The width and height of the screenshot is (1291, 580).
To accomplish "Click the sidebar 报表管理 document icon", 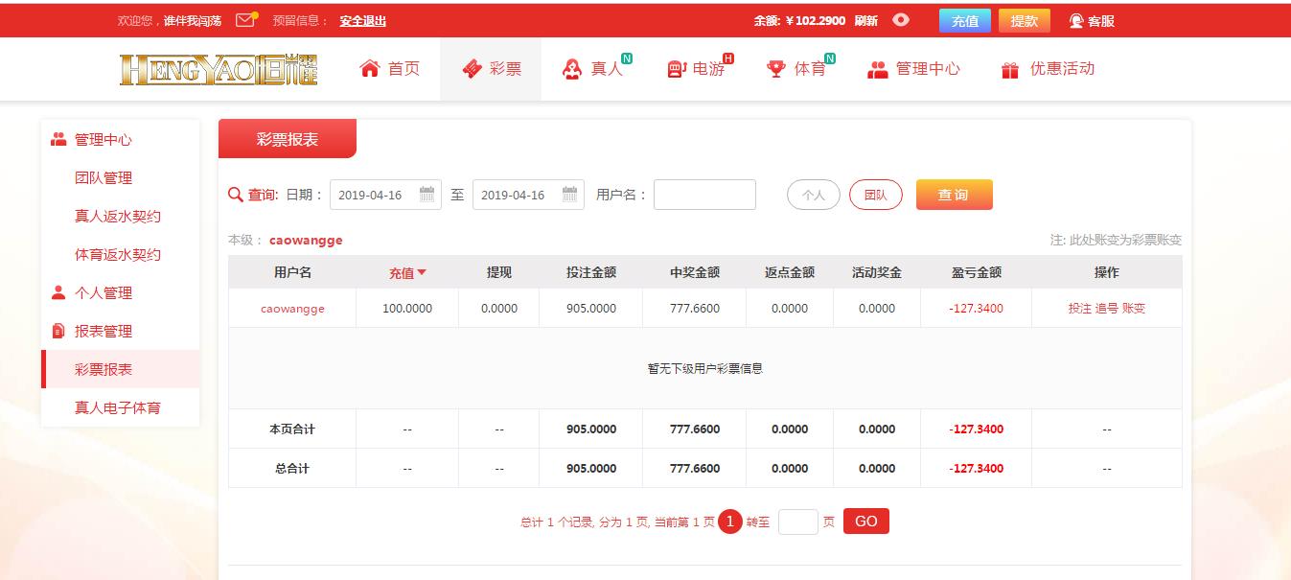I will pyautogui.click(x=58, y=331).
